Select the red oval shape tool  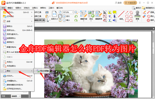pos(127,16)
